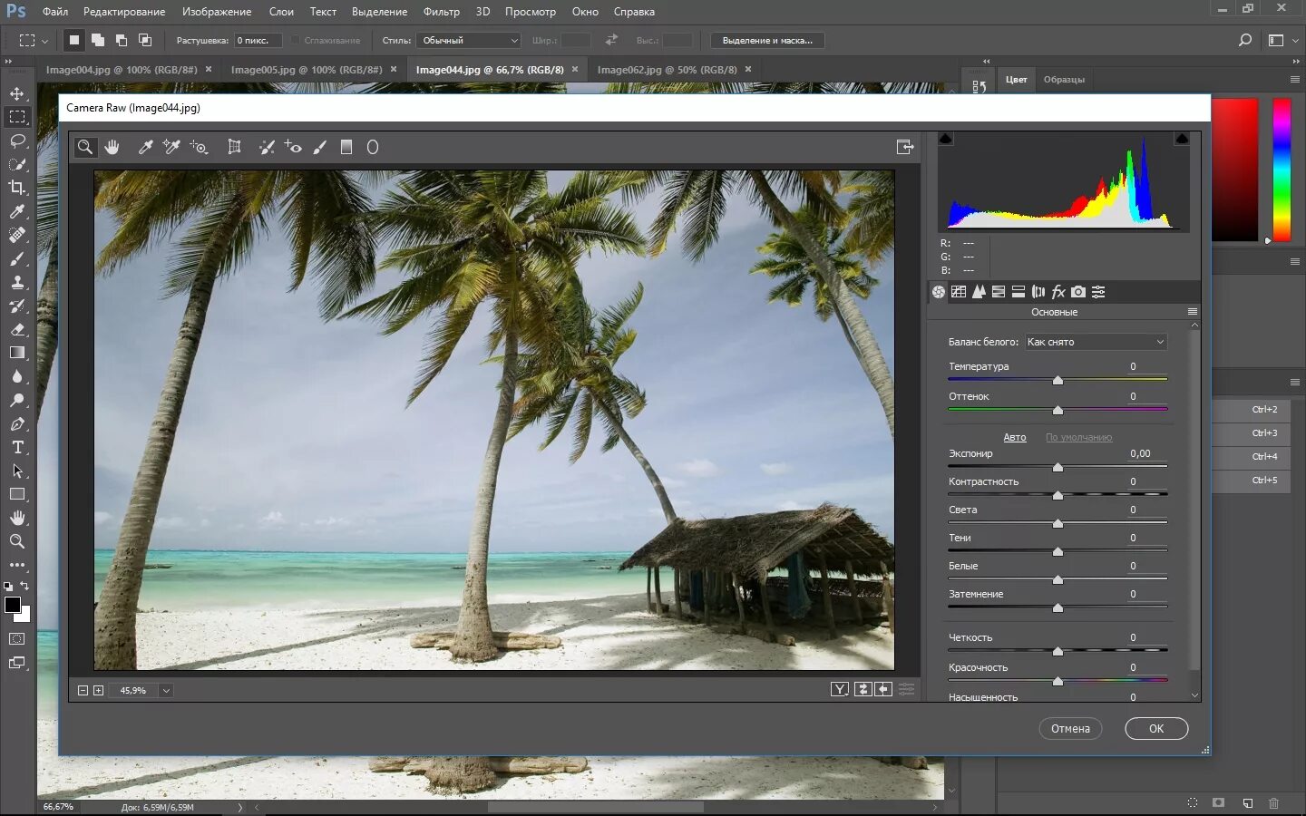This screenshot has width=1306, height=816.
Task: Select the Red Eye Removal tool
Action: [293, 147]
